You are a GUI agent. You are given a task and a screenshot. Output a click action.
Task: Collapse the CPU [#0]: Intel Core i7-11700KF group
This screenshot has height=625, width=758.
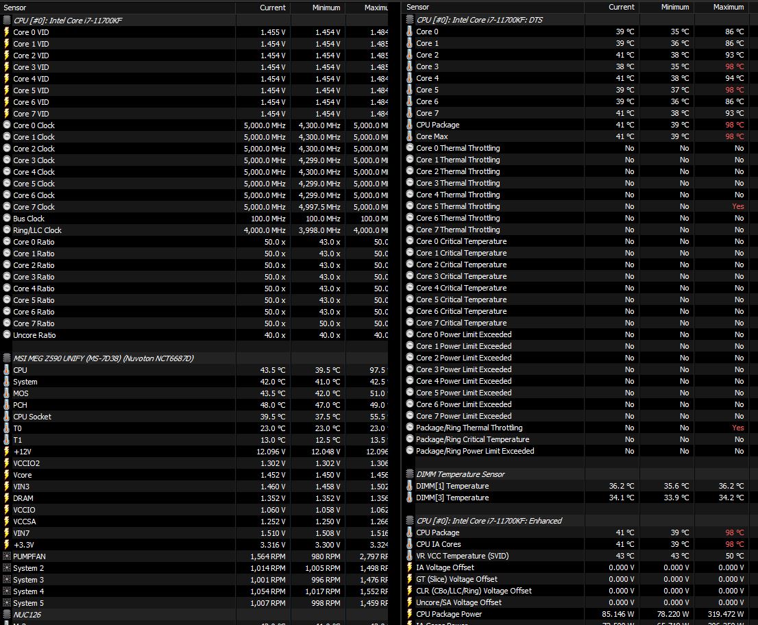click(7, 21)
